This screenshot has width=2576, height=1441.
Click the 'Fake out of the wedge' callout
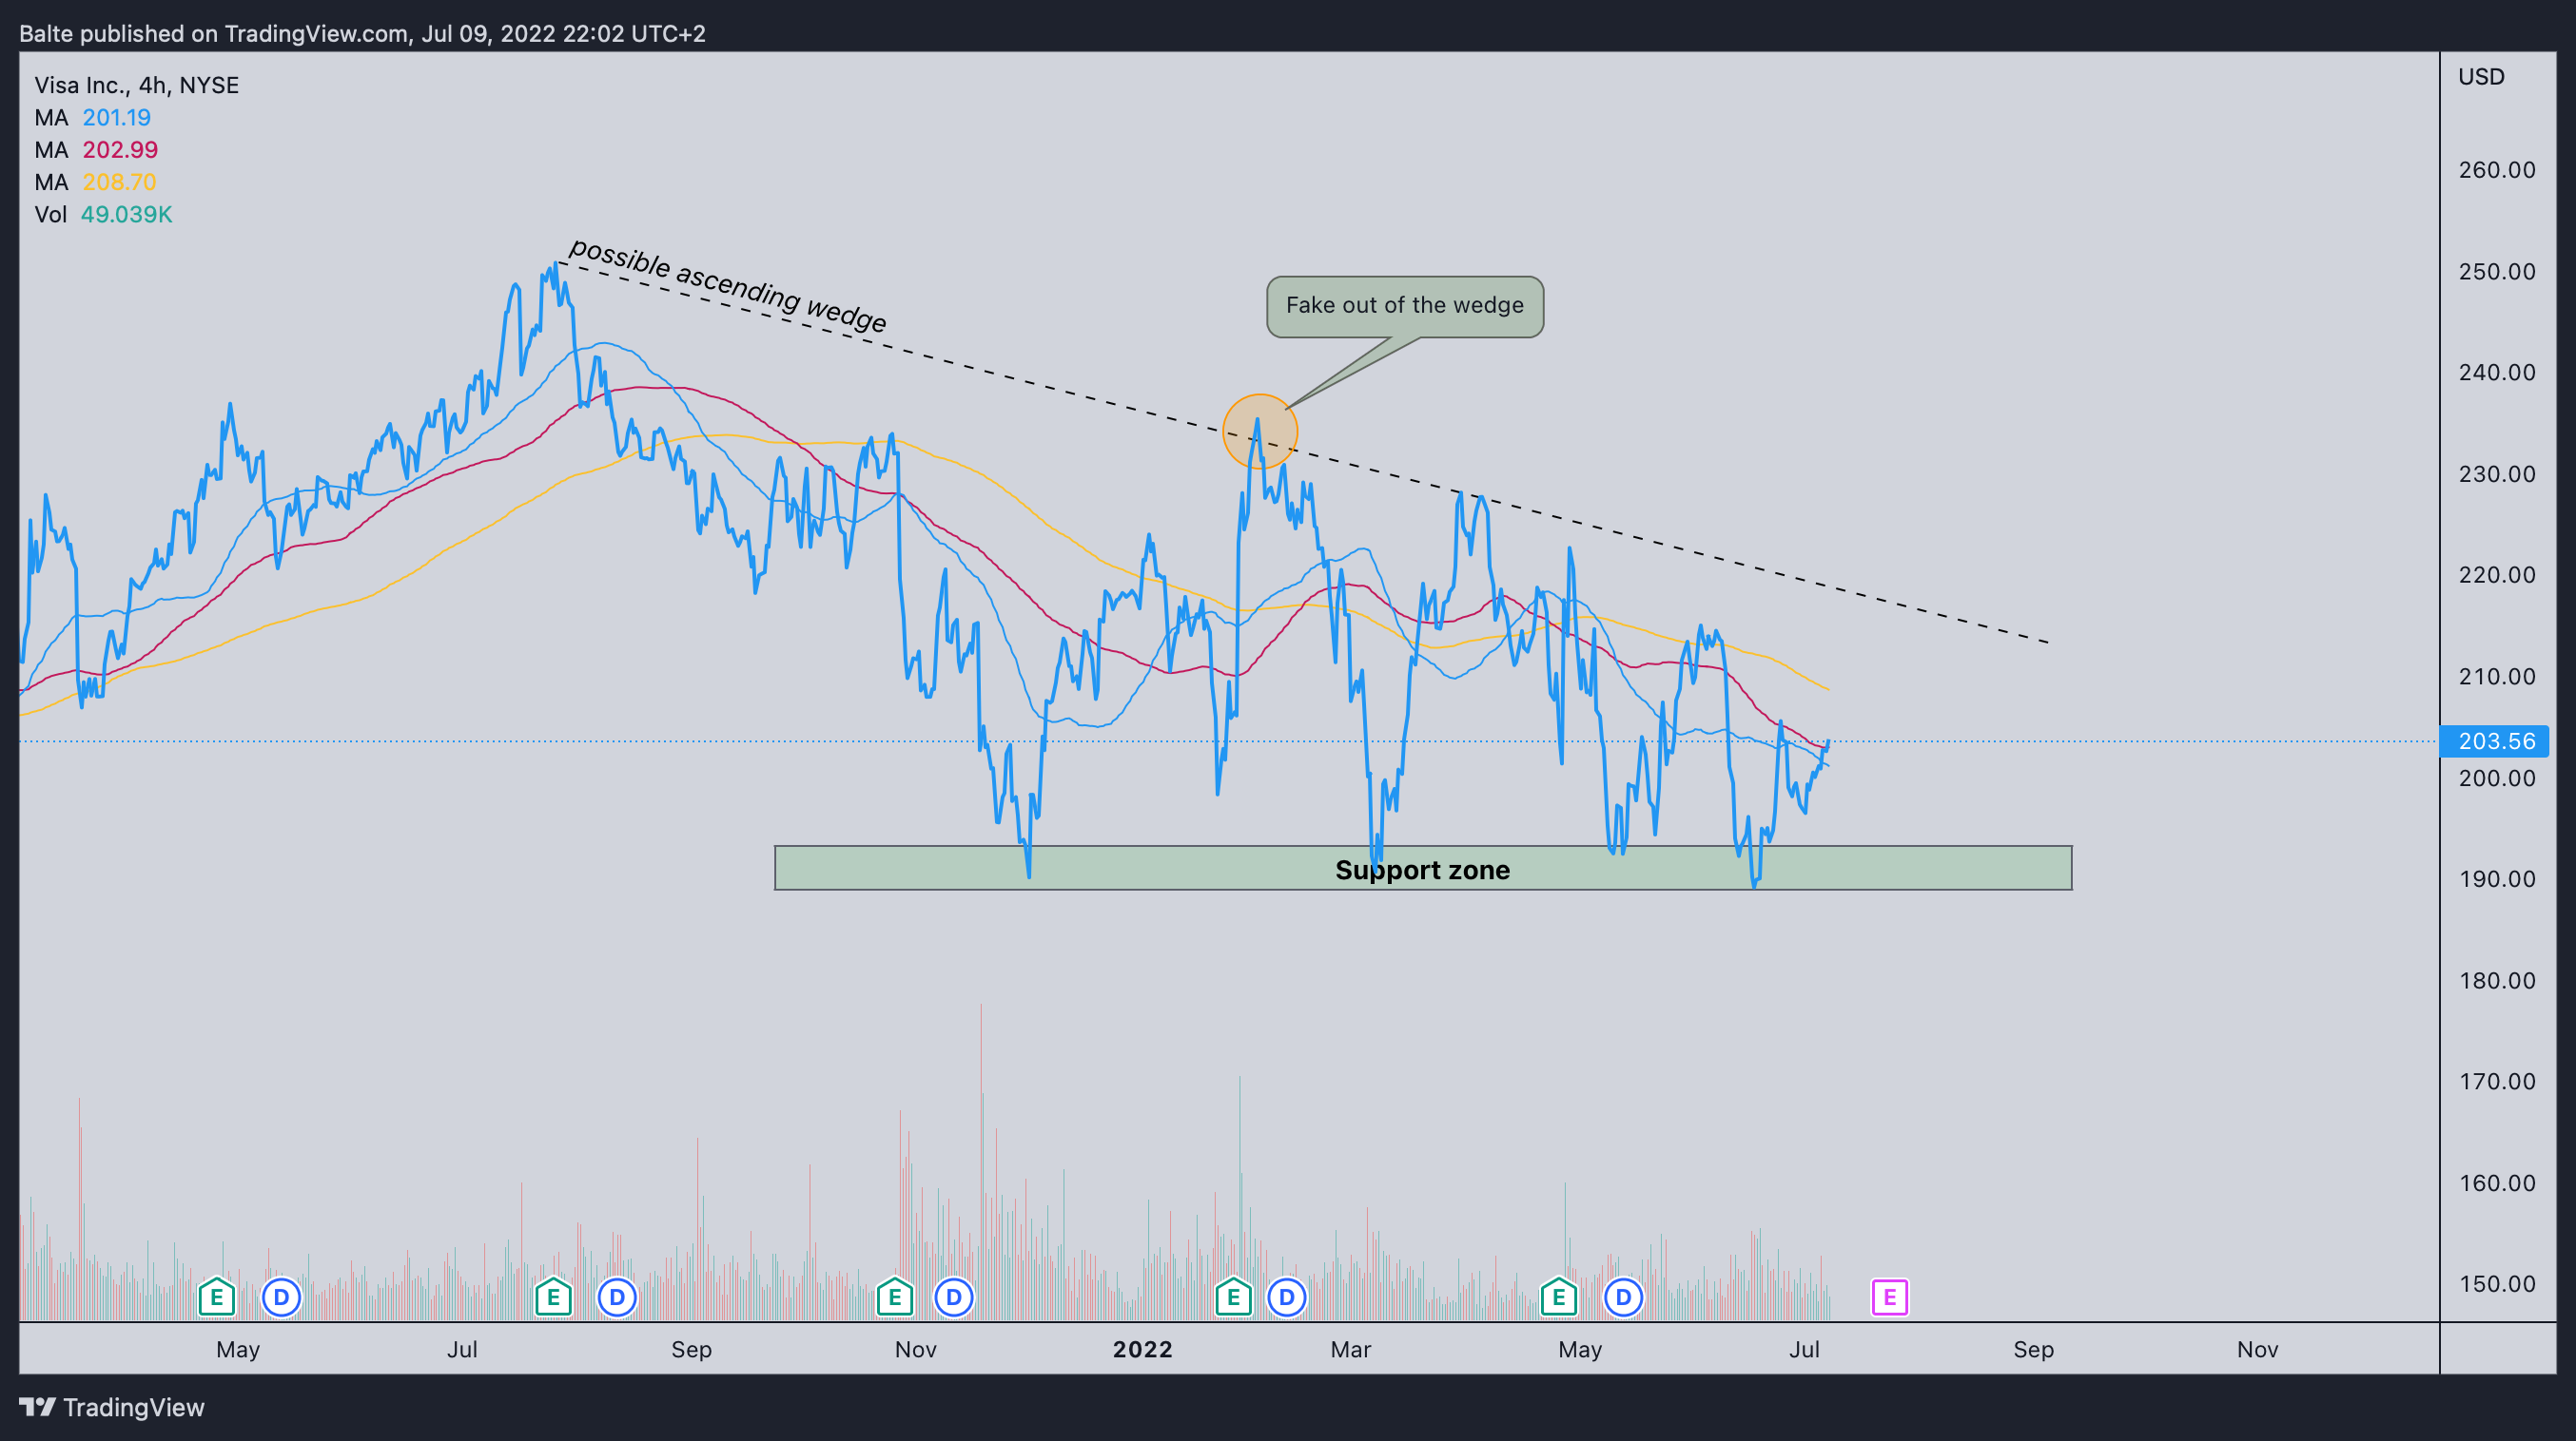coord(1404,306)
